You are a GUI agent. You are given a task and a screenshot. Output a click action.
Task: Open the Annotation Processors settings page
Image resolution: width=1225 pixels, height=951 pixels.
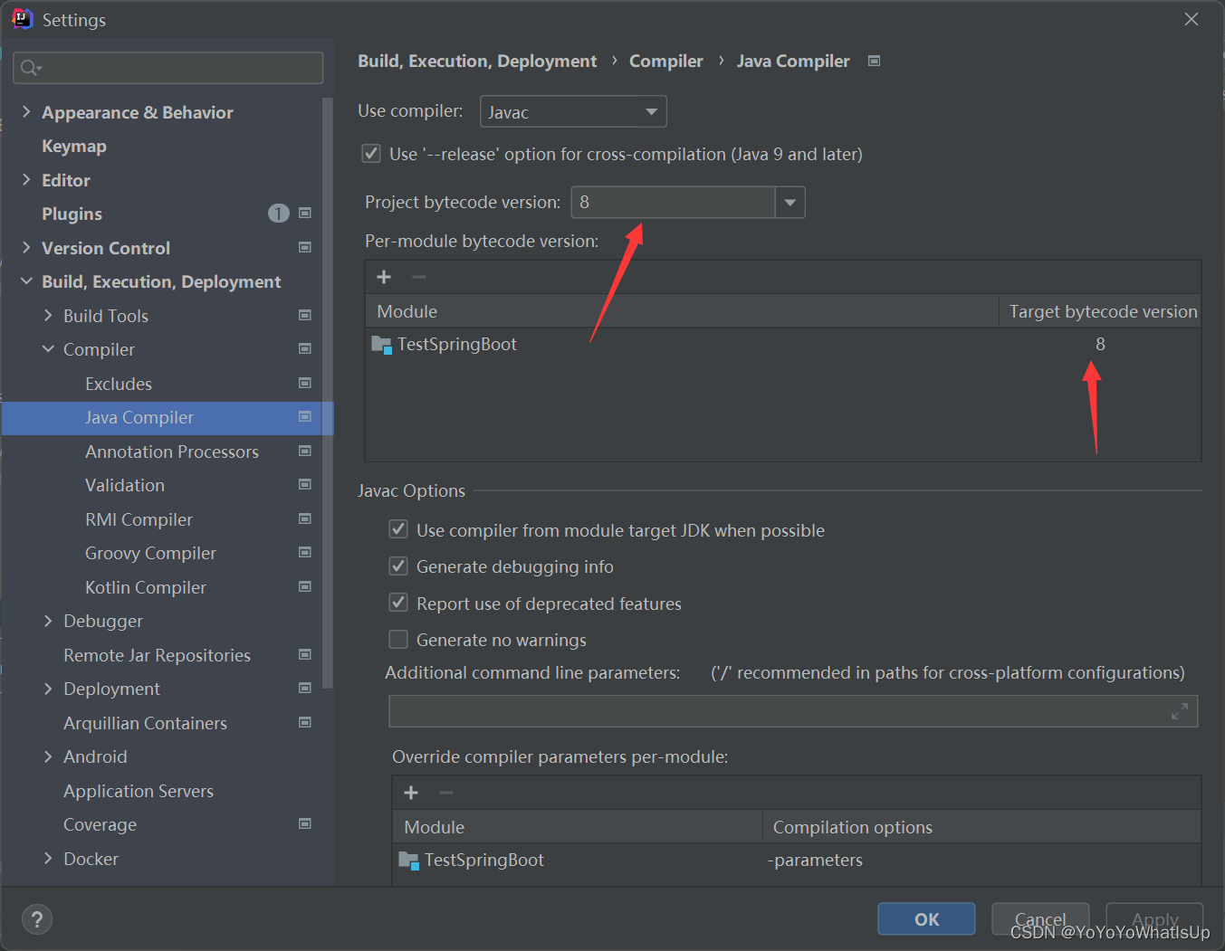(x=172, y=452)
